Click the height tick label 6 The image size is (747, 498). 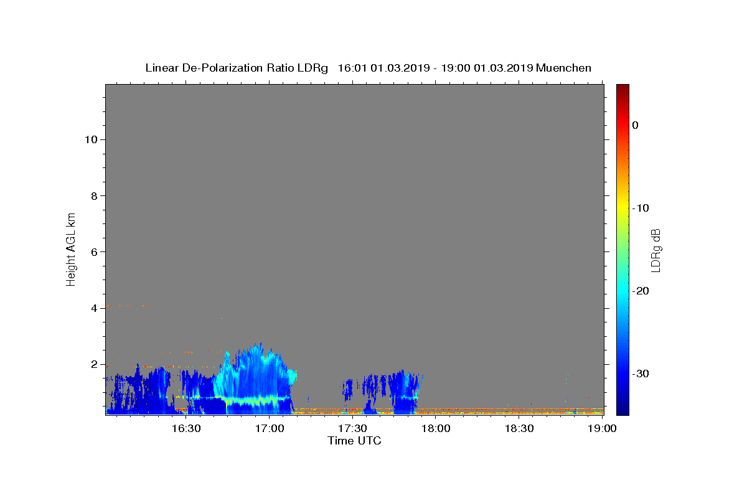point(95,252)
